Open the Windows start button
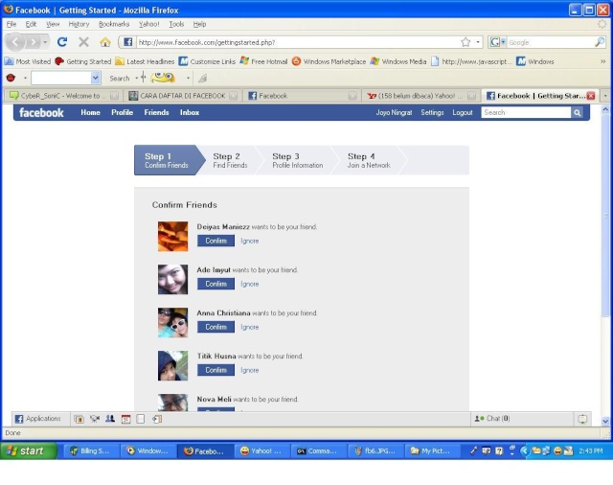 28,450
